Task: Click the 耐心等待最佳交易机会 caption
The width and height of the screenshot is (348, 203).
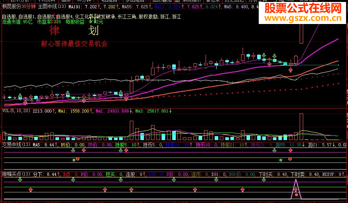Action: (x=74, y=44)
